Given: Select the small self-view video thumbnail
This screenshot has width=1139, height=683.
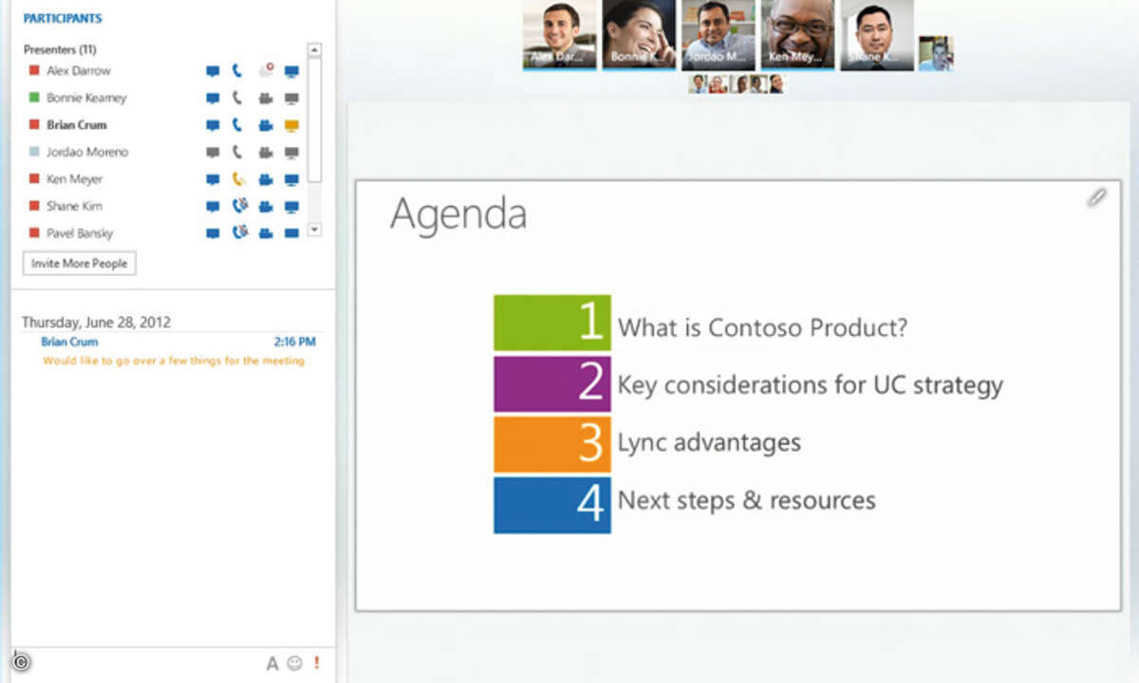Looking at the screenshot, I should pos(936,53).
